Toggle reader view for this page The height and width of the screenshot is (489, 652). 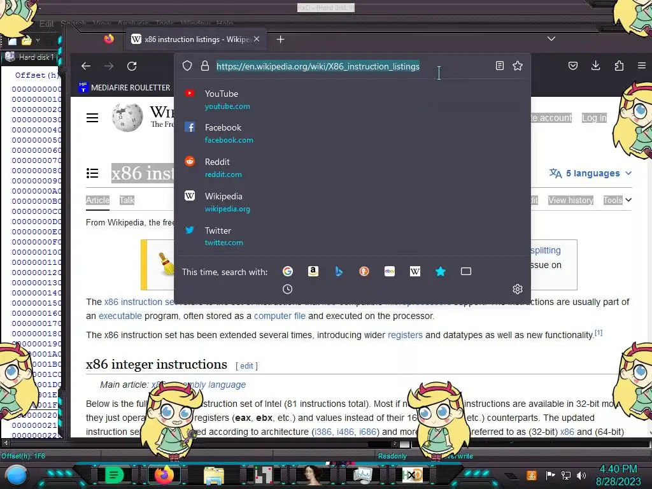point(500,66)
